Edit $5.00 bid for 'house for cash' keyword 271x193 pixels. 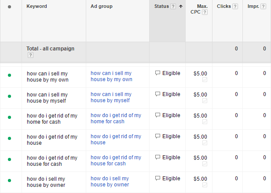[200, 157]
